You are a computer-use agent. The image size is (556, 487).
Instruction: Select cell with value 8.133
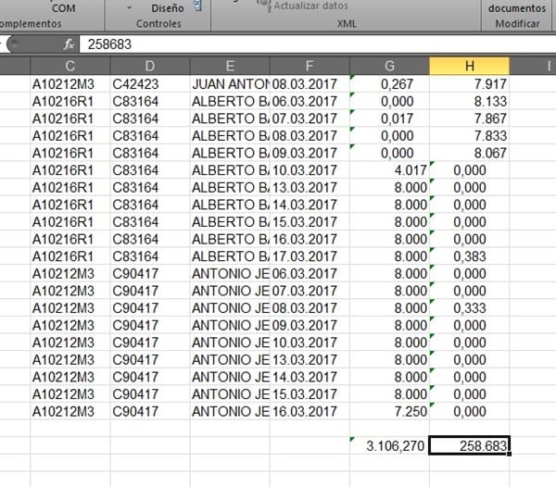(469, 101)
